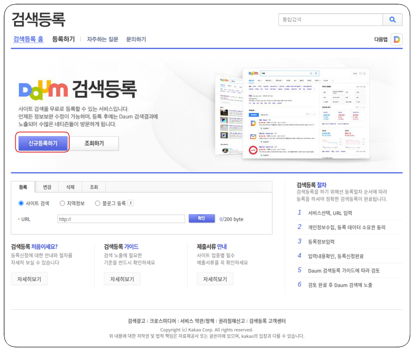This screenshot has height=354, width=414.
Task: Click the Copyright (c) Kakao Corp. text
Action: coord(207,330)
